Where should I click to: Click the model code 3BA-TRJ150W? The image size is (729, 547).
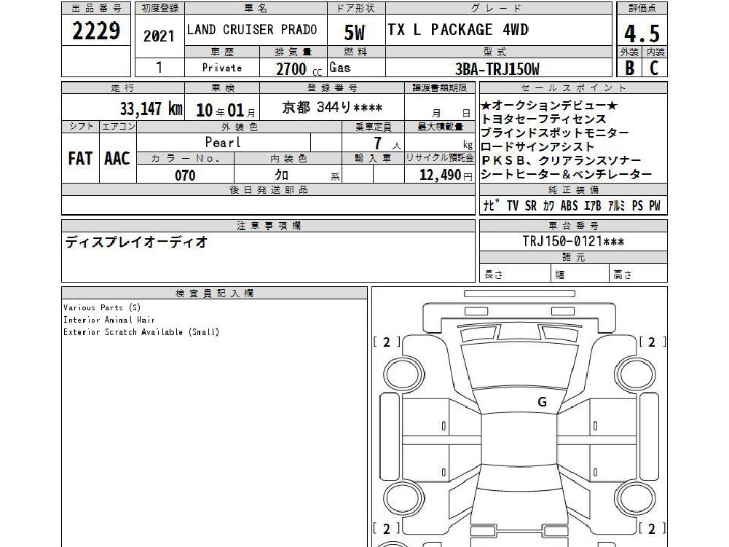(497, 69)
